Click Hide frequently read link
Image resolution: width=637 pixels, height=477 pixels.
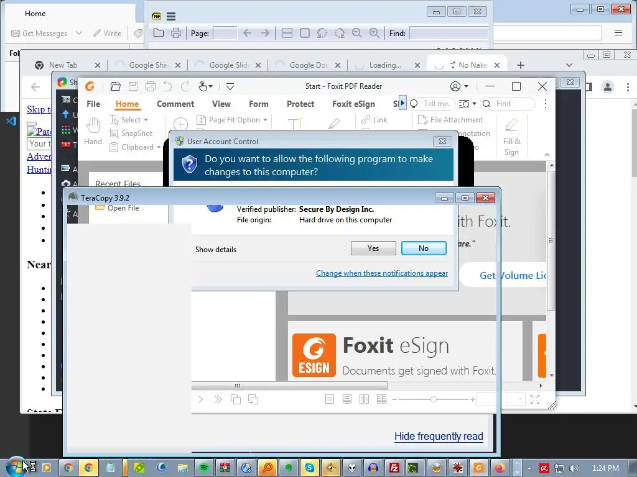[439, 436]
